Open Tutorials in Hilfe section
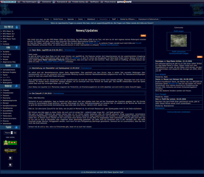Viewport: 204px width, 177px height. pyautogui.click(x=6, y=57)
